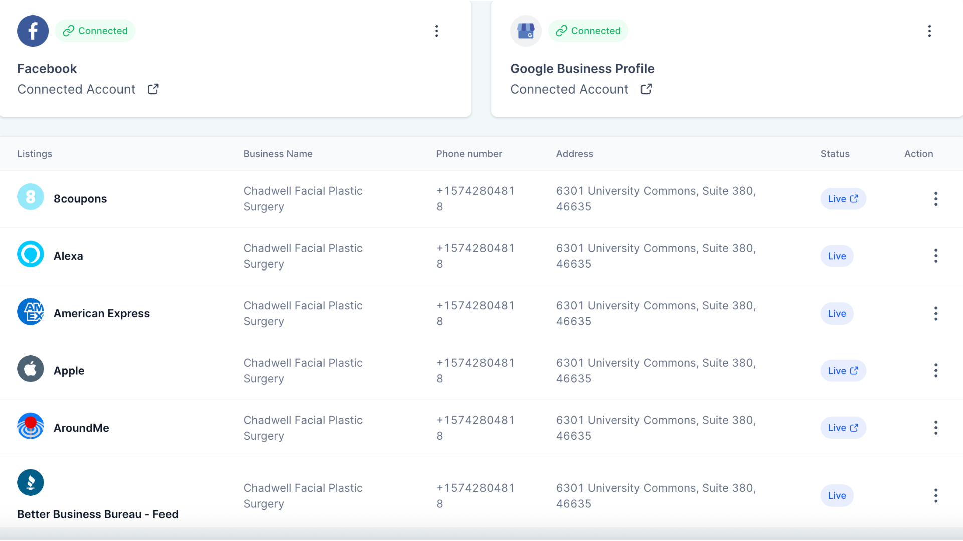This screenshot has height=541, width=963.
Task: Click the Google Business Profile logo icon
Action: (x=526, y=31)
